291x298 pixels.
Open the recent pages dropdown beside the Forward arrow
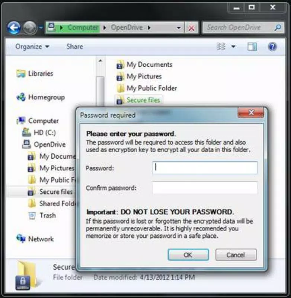pos(41,28)
